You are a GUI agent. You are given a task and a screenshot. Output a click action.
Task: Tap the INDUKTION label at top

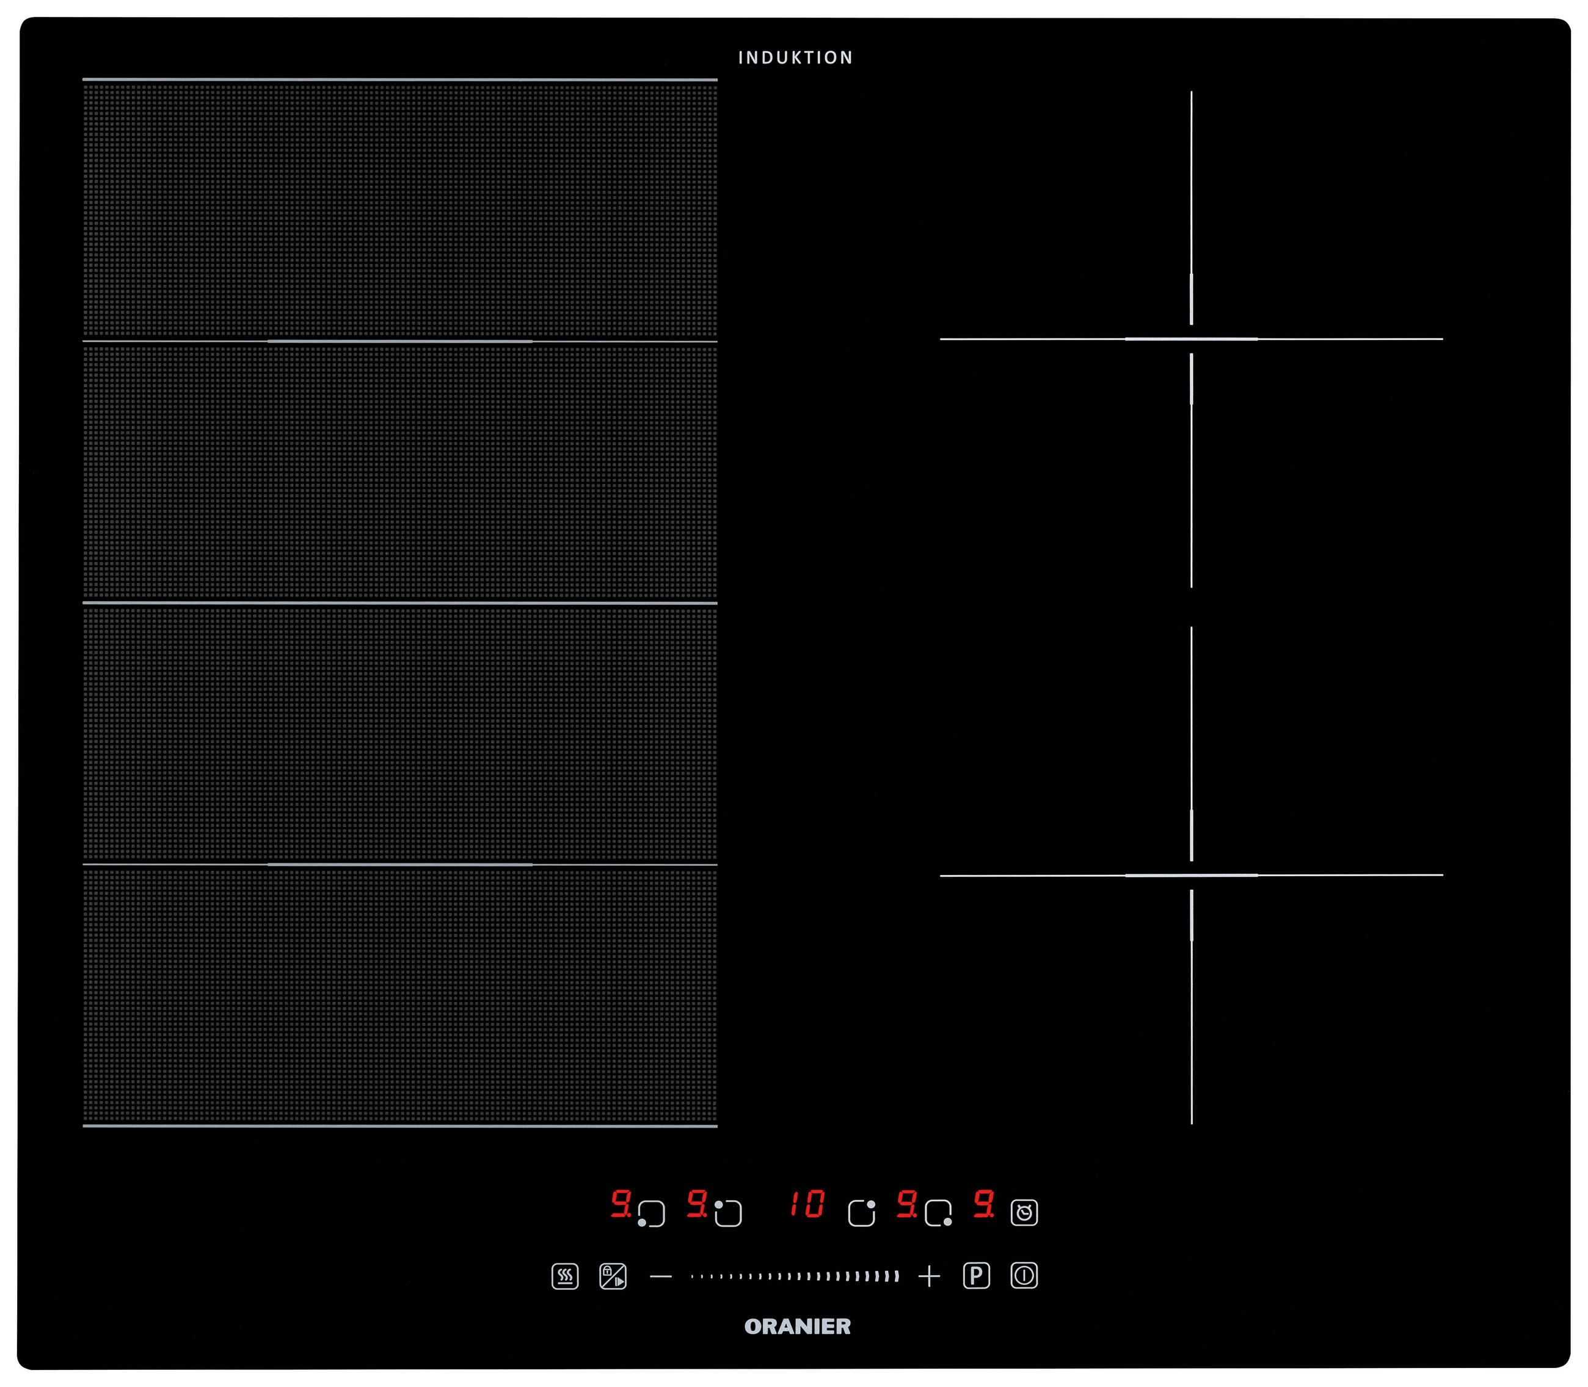pos(795,58)
